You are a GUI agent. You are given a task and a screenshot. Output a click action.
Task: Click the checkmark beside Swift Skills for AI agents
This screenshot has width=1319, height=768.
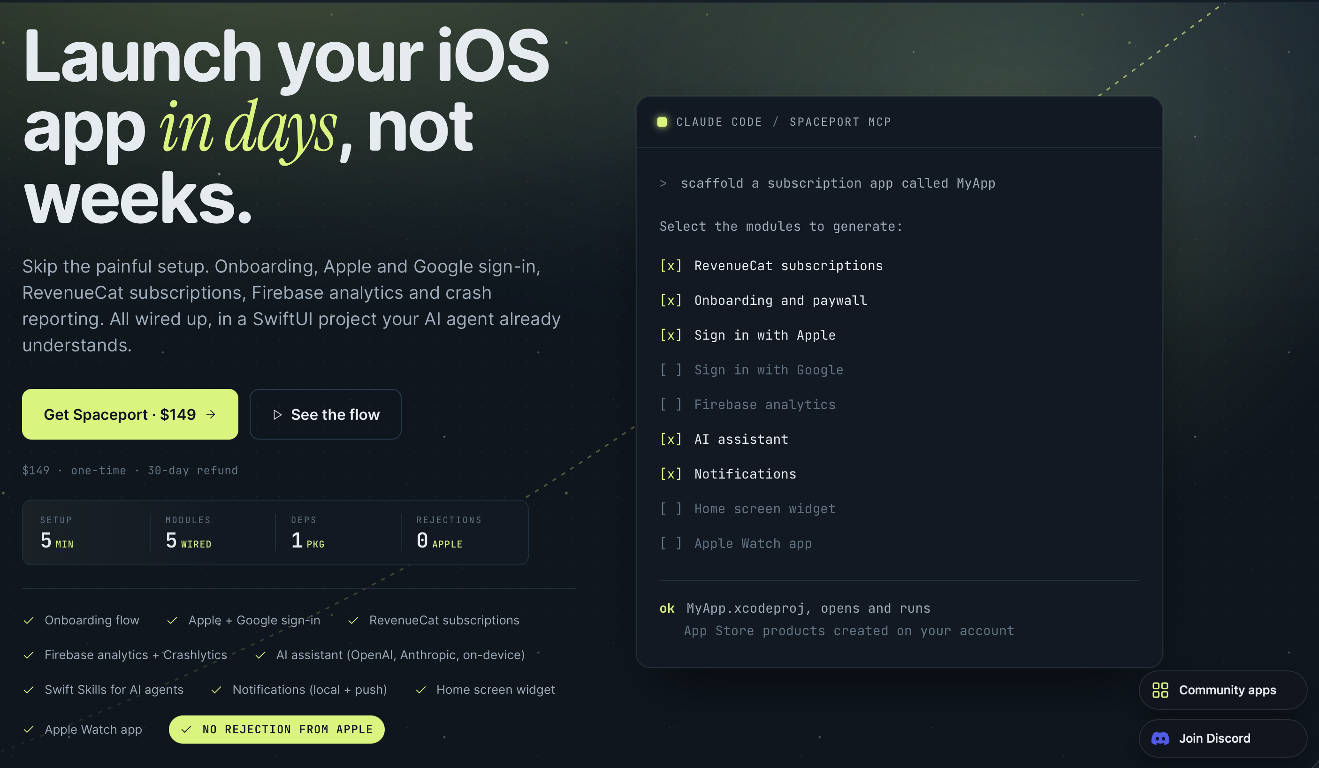tap(29, 690)
